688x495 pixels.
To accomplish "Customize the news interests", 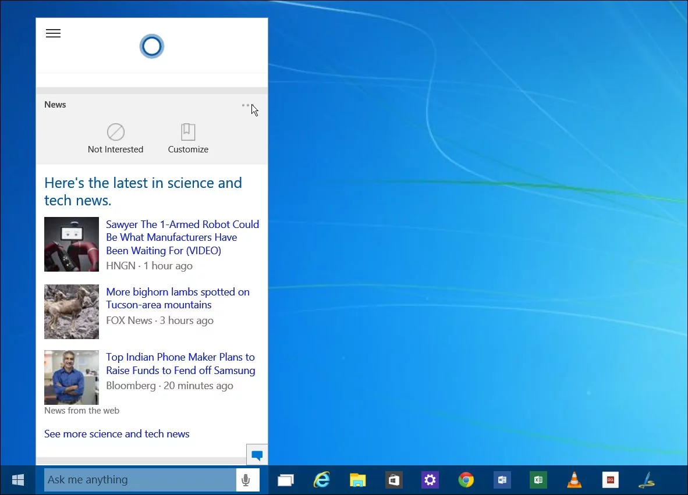I will pyautogui.click(x=188, y=138).
